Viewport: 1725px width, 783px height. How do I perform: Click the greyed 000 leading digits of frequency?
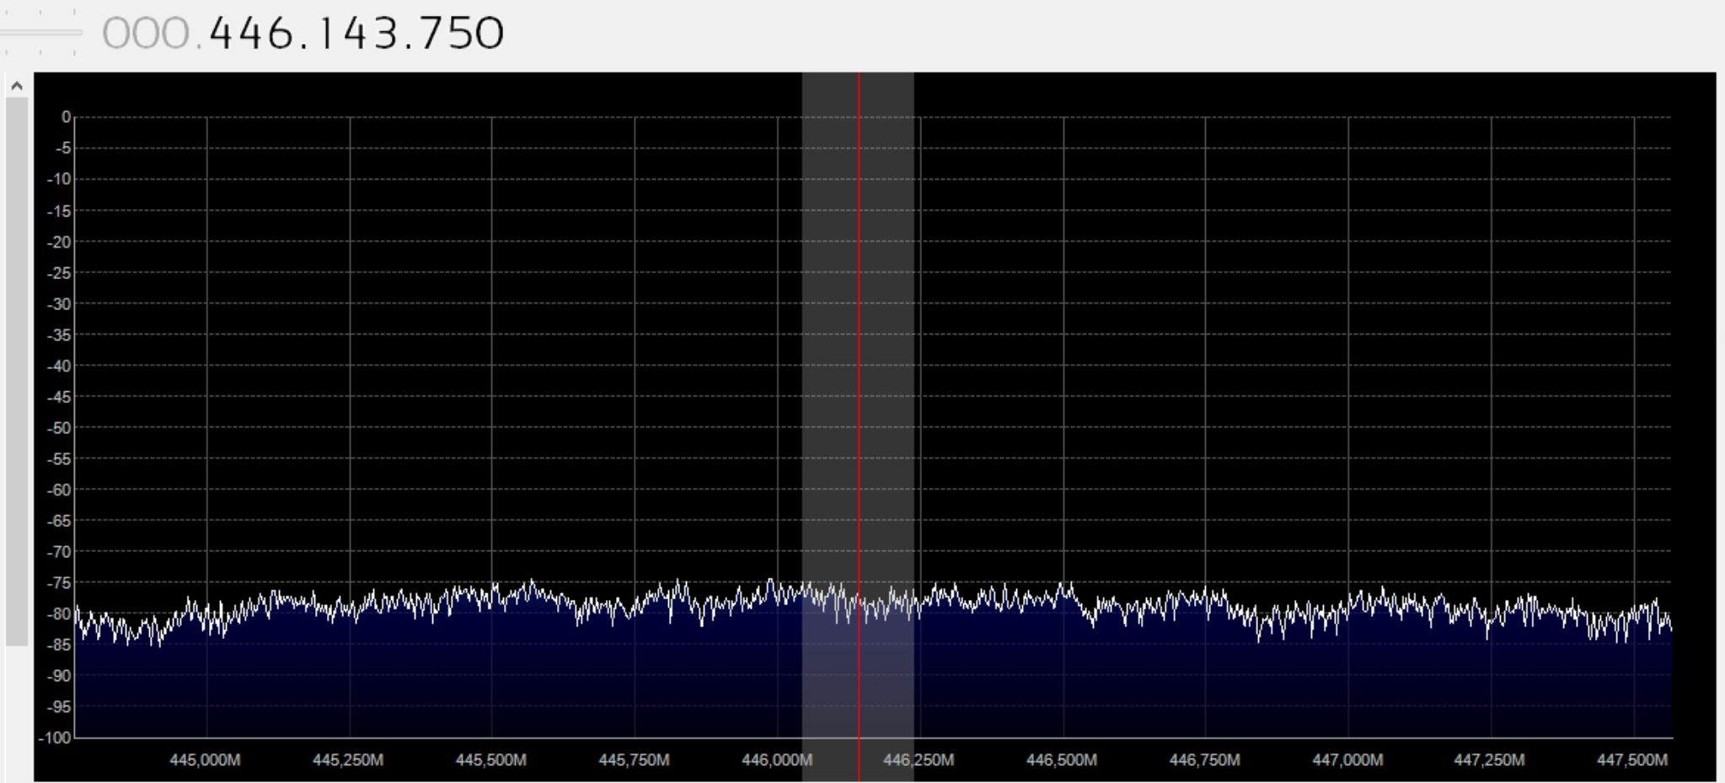point(147,34)
